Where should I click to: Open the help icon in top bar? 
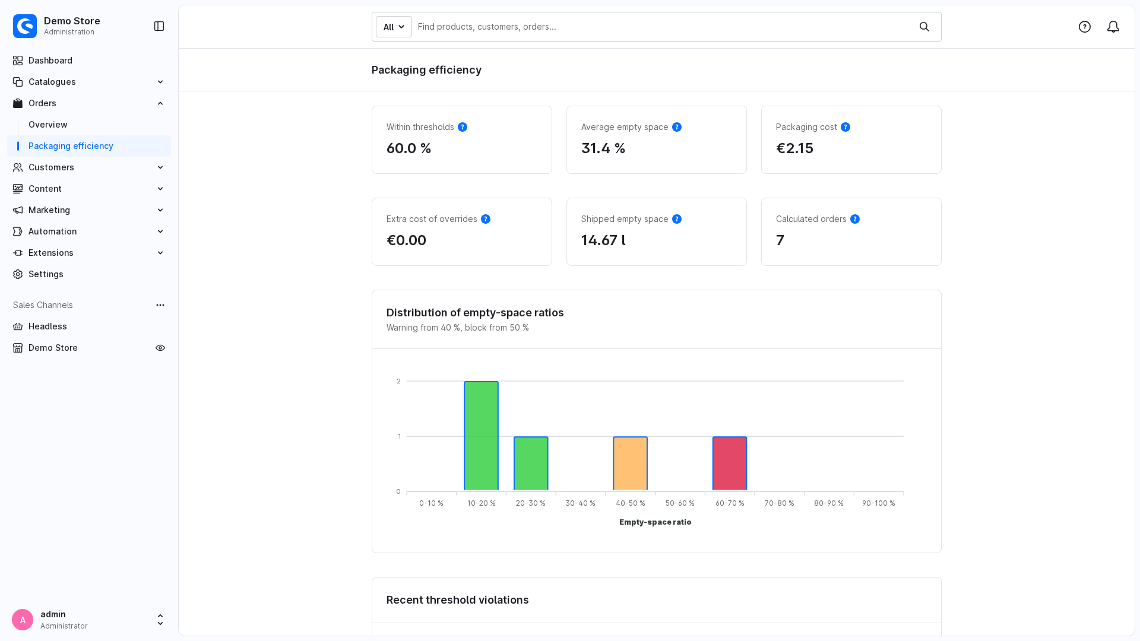coord(1085,27)
